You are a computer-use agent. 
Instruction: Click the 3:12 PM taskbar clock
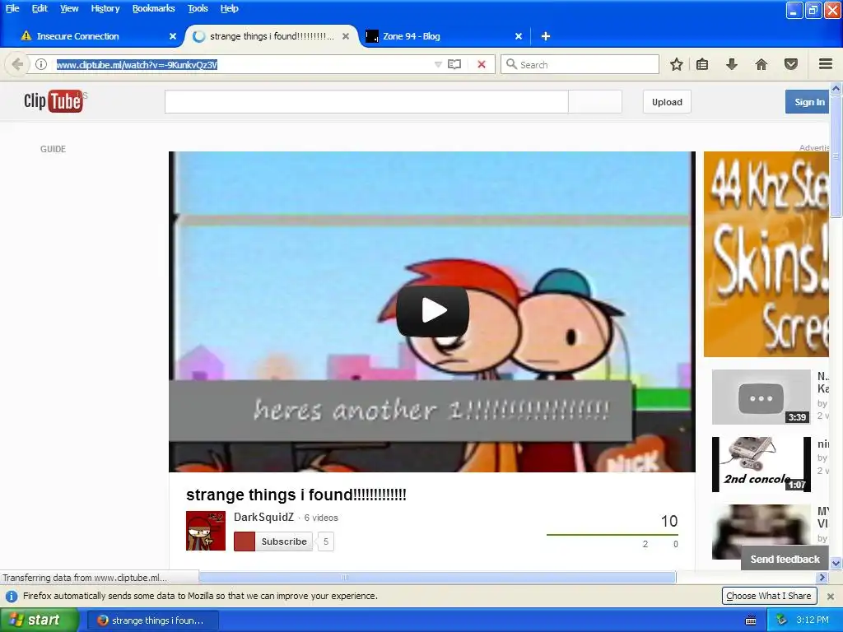click(x=813, y=620)
